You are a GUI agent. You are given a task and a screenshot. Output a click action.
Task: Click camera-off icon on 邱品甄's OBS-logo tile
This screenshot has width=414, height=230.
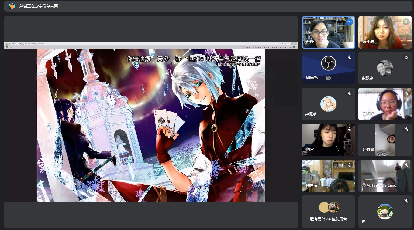tap(329, 78)
